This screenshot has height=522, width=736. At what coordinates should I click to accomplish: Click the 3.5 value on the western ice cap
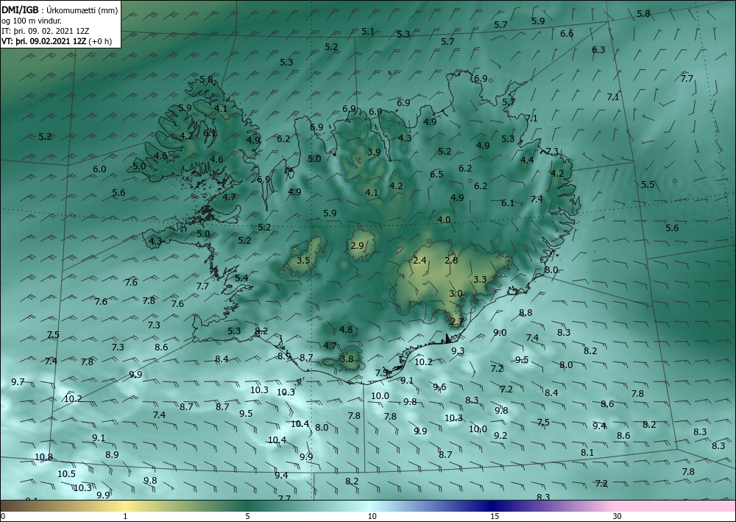click(x=304, y=260)
